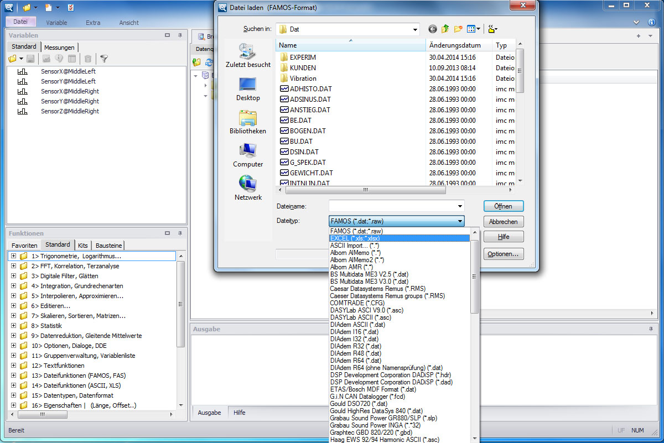Sort files by the Name column header
This screenshot has height=443, width=664.
coord(350,45)
